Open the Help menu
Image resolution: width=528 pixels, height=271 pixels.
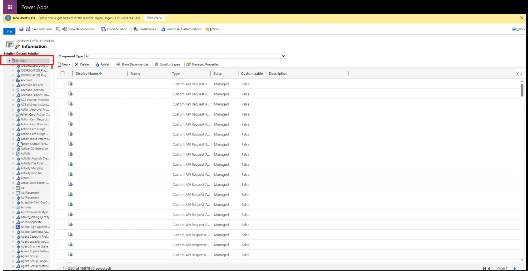click(x=518, y=29)
